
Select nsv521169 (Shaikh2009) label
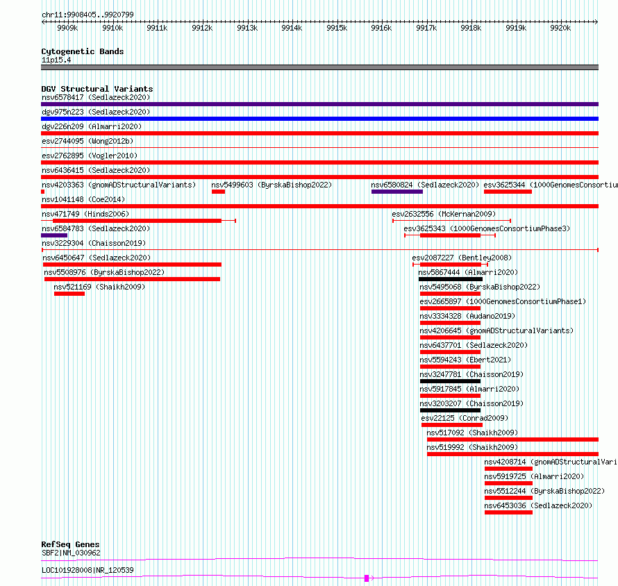click(x=99, y=287)
